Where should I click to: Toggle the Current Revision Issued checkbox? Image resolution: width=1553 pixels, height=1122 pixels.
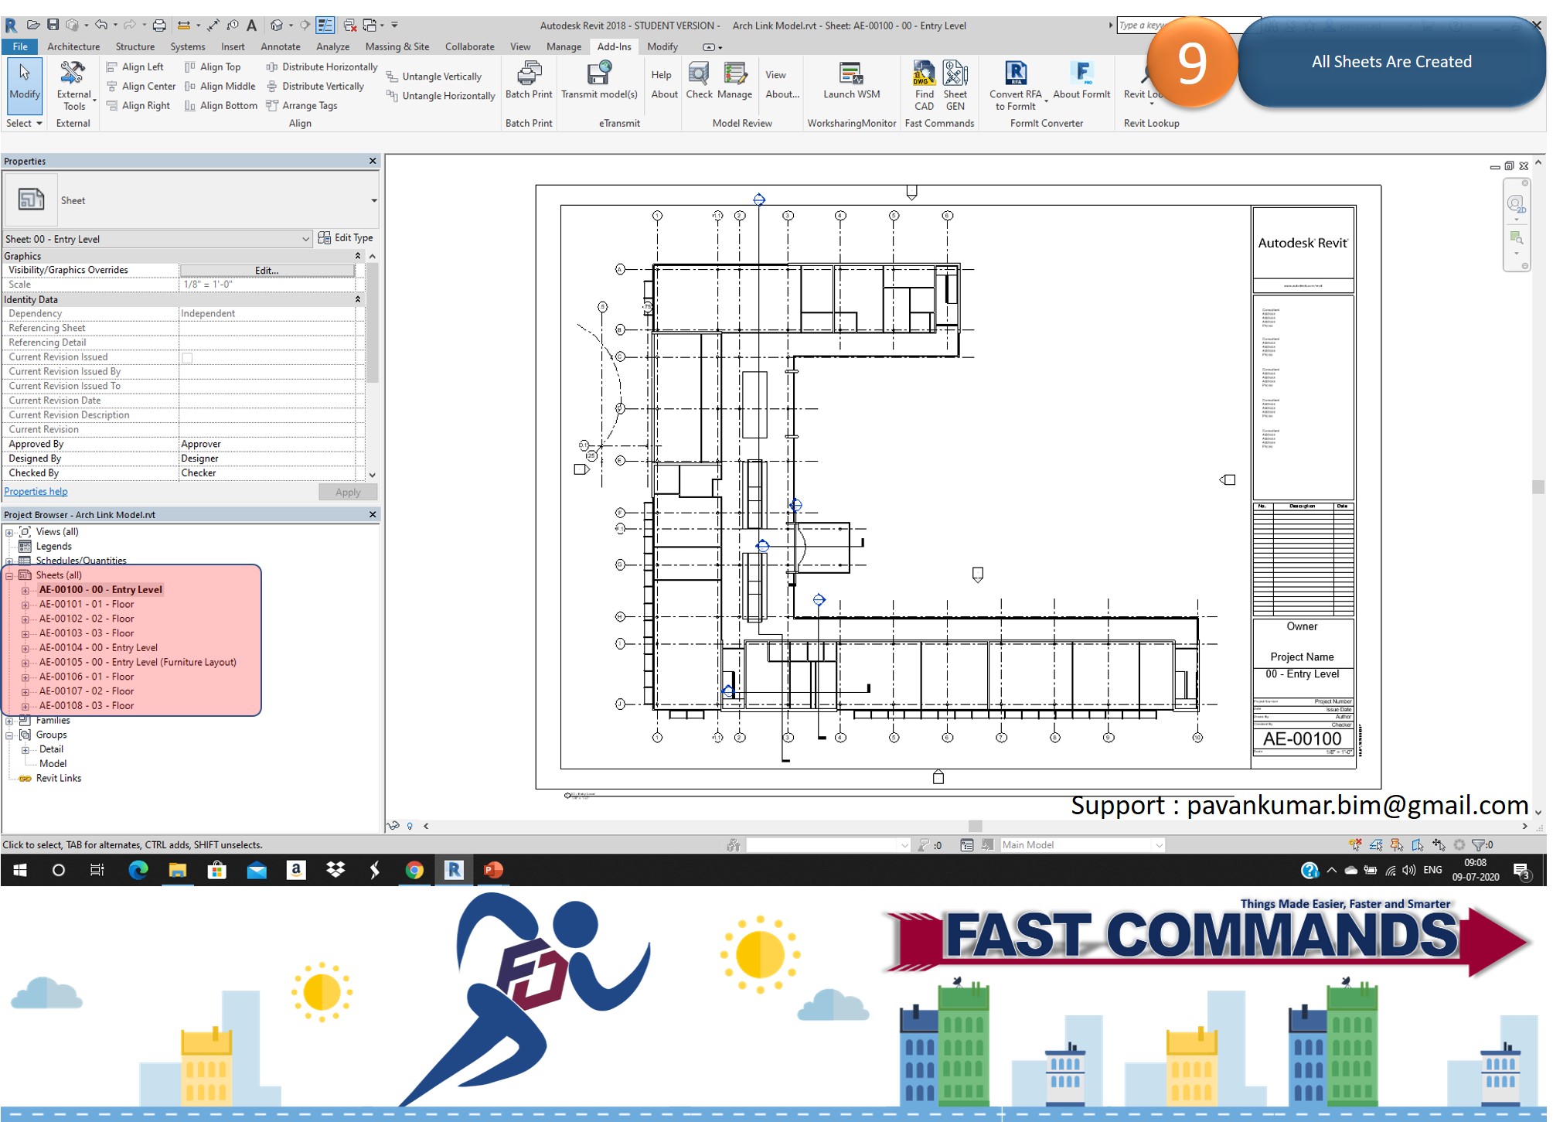[187, 357]
